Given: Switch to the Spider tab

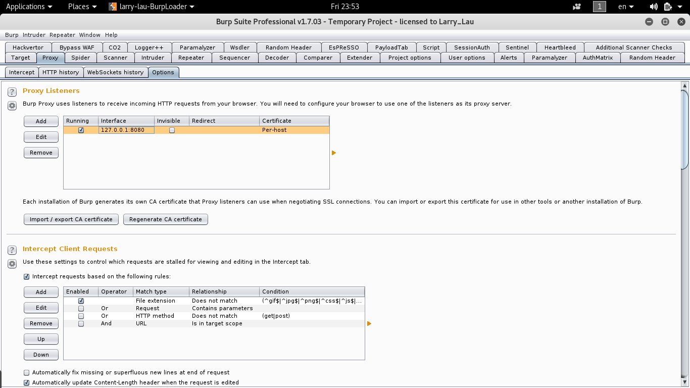Looking at the screenshot, I should tap(81, 58).
